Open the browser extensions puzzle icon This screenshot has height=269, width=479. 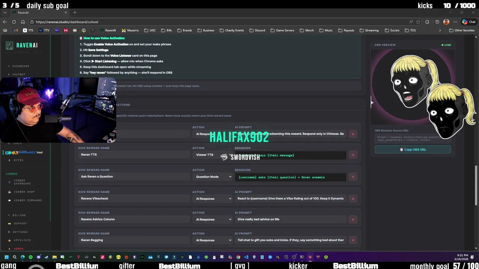(427, 22)
